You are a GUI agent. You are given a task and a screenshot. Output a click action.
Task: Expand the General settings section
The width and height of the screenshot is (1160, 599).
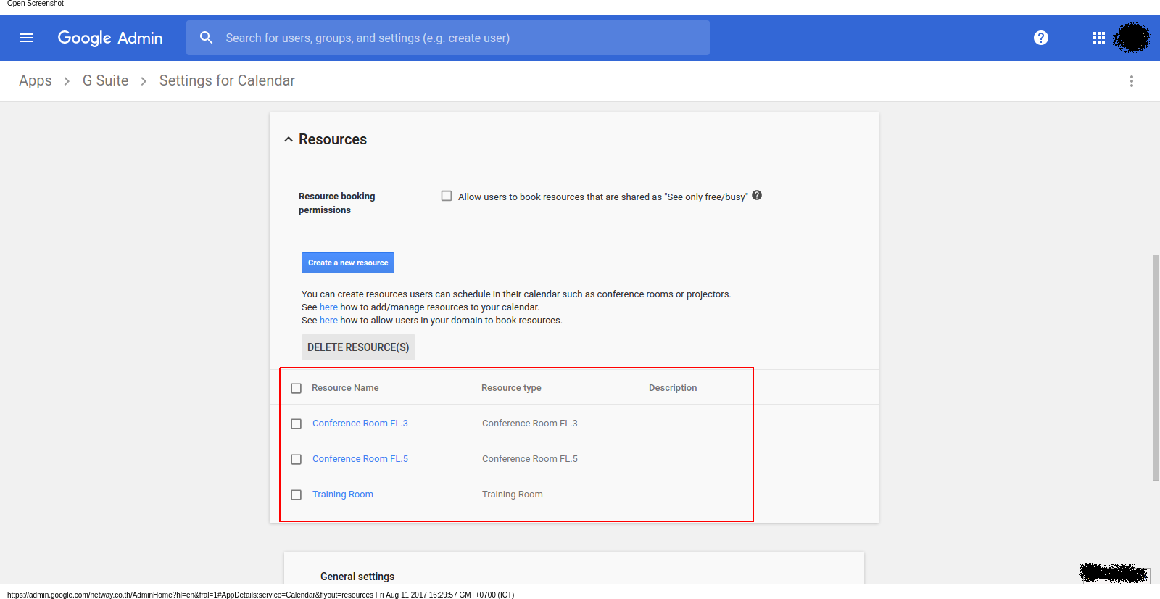(357, 577)
